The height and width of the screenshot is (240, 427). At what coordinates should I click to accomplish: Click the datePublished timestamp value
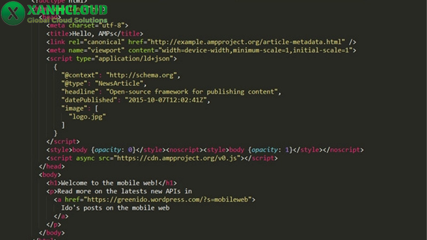[x=165, y=100]
